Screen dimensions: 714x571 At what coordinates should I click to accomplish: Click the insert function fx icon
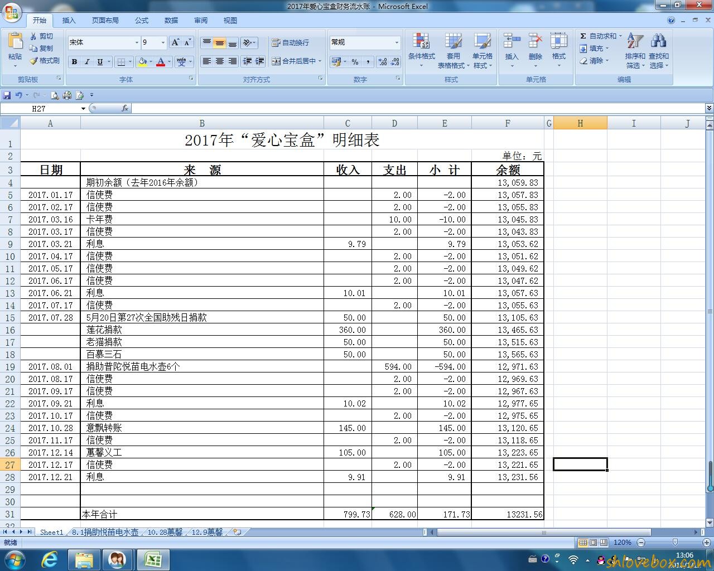(125, 108)
